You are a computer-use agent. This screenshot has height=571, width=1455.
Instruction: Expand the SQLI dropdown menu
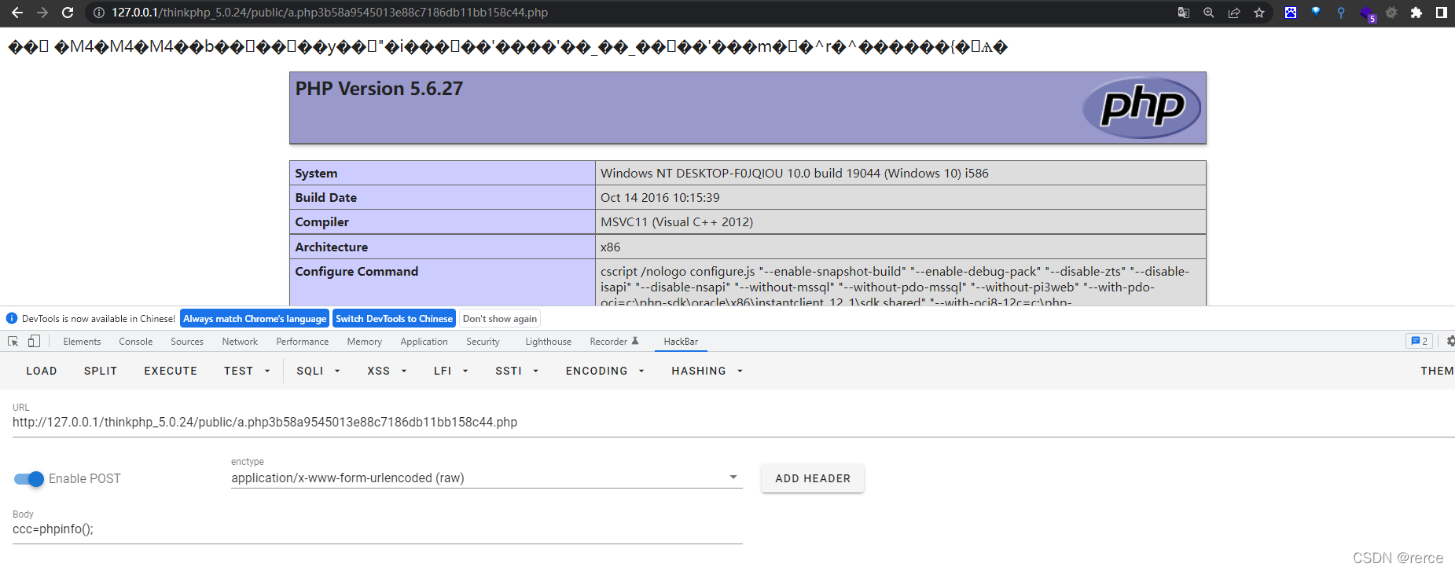pos(318,371)
